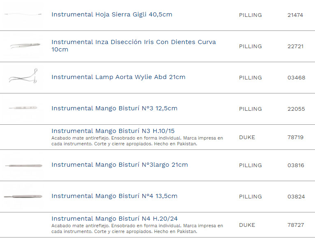Click product code 22721
Screen dimensions: 315x240
click(295, 46)
